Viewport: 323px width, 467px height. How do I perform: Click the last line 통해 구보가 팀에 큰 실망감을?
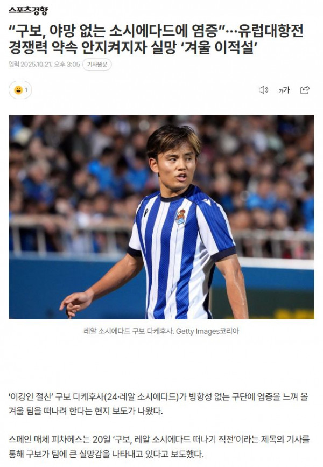click(106, 454)
